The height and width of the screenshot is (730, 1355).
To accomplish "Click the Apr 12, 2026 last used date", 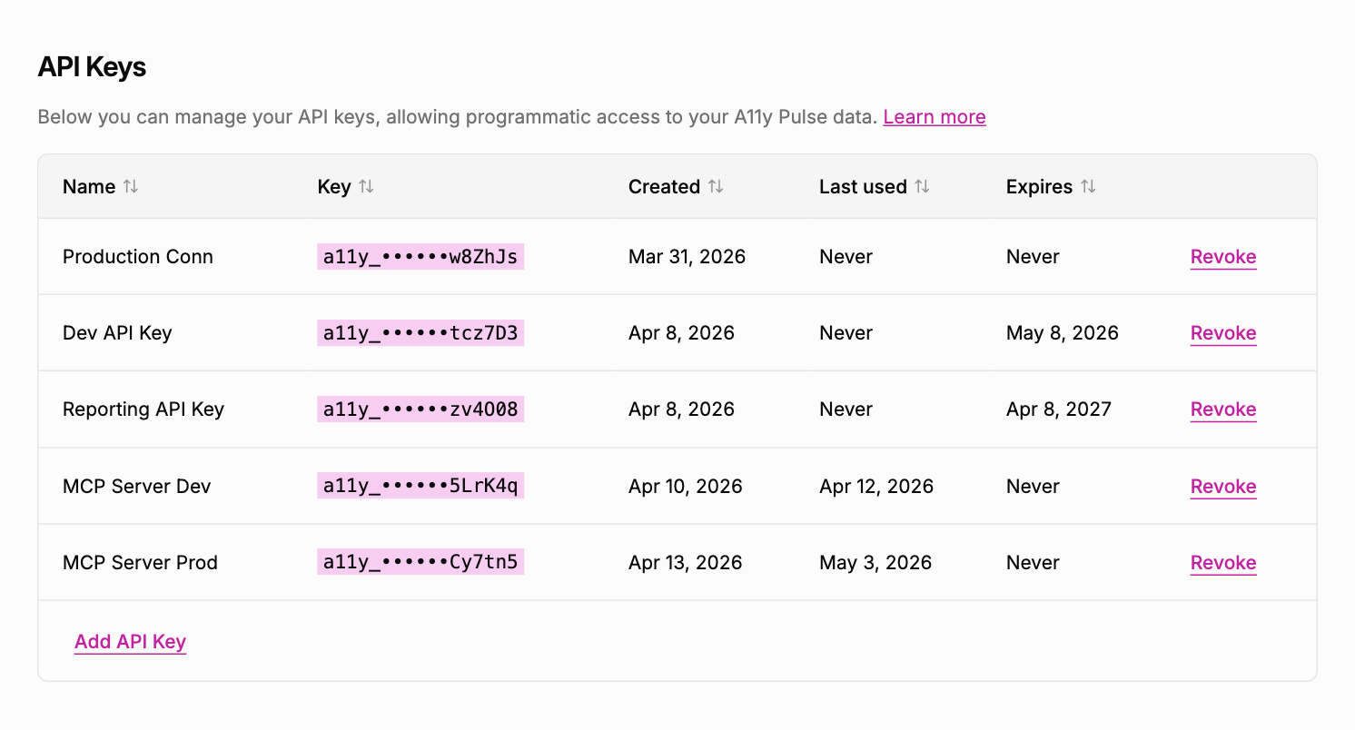I will pos(876,487).
